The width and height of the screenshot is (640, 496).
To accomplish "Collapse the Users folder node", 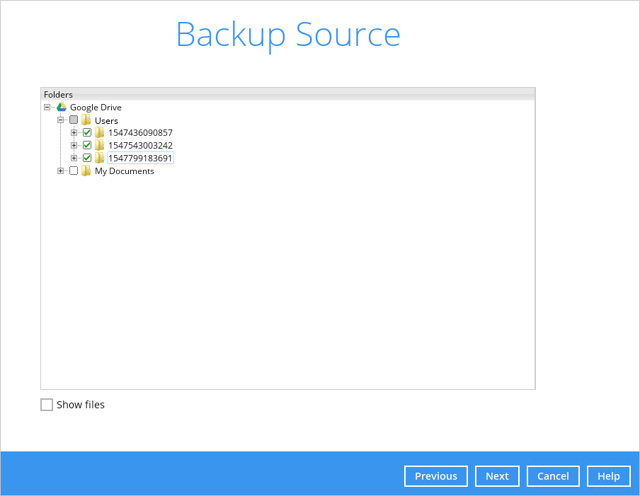I will (x=60, y=120).
